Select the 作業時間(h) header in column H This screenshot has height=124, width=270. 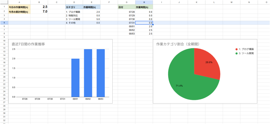144,7
